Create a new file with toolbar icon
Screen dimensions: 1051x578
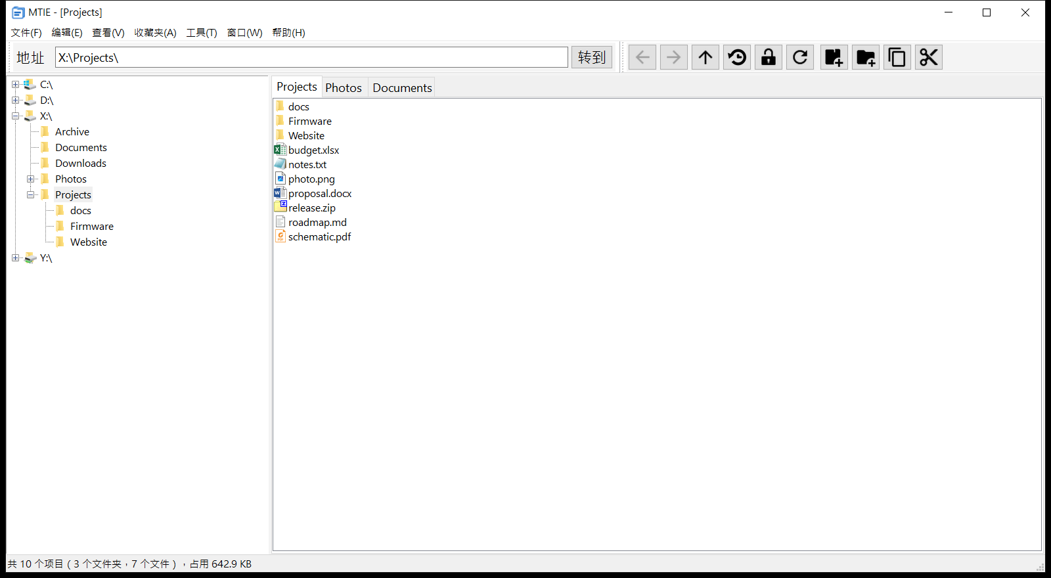834,57
